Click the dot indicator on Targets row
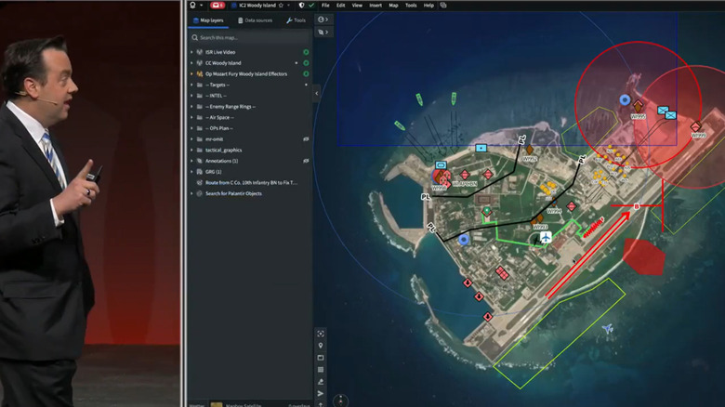Viewport: 725px width, 407px height. pos(306,85)
